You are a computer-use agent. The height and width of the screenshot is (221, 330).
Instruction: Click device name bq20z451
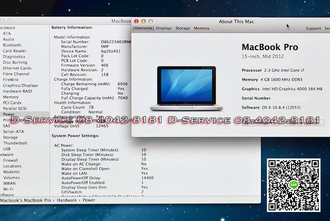point(111,51)
